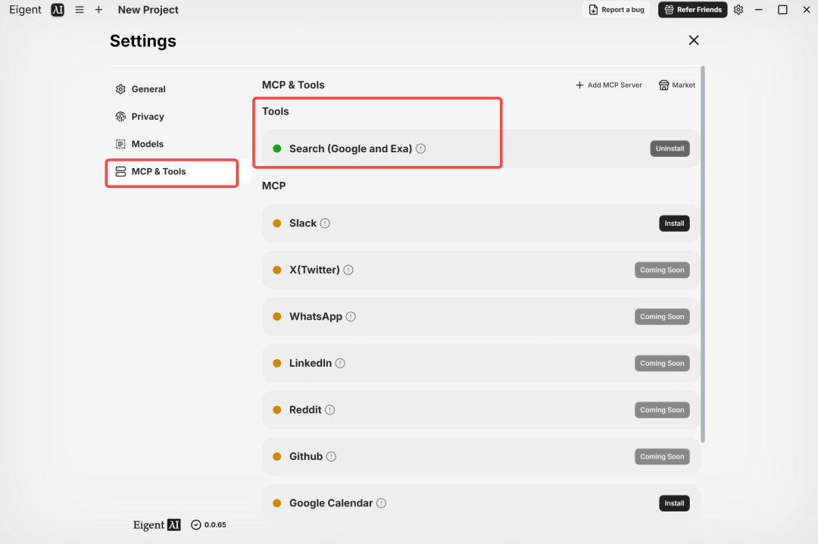818x544 pixels.
Task: Click green status dot of Search tool
Action: [277, 149]
